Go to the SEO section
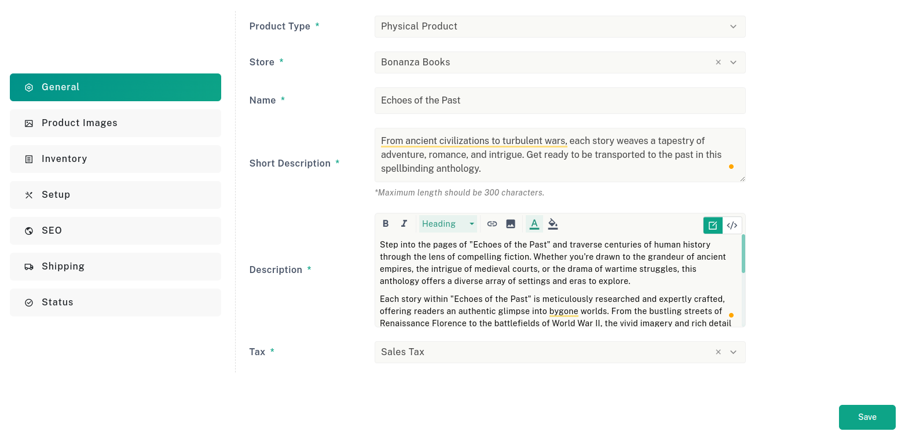Image resolution: width=905 pixels, height=439 pixels. coord(115,231)
